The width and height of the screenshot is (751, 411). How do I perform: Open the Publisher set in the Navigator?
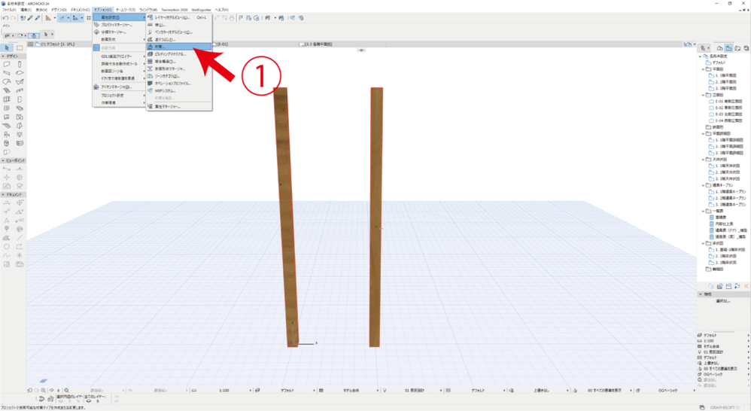tap(746, 48)
